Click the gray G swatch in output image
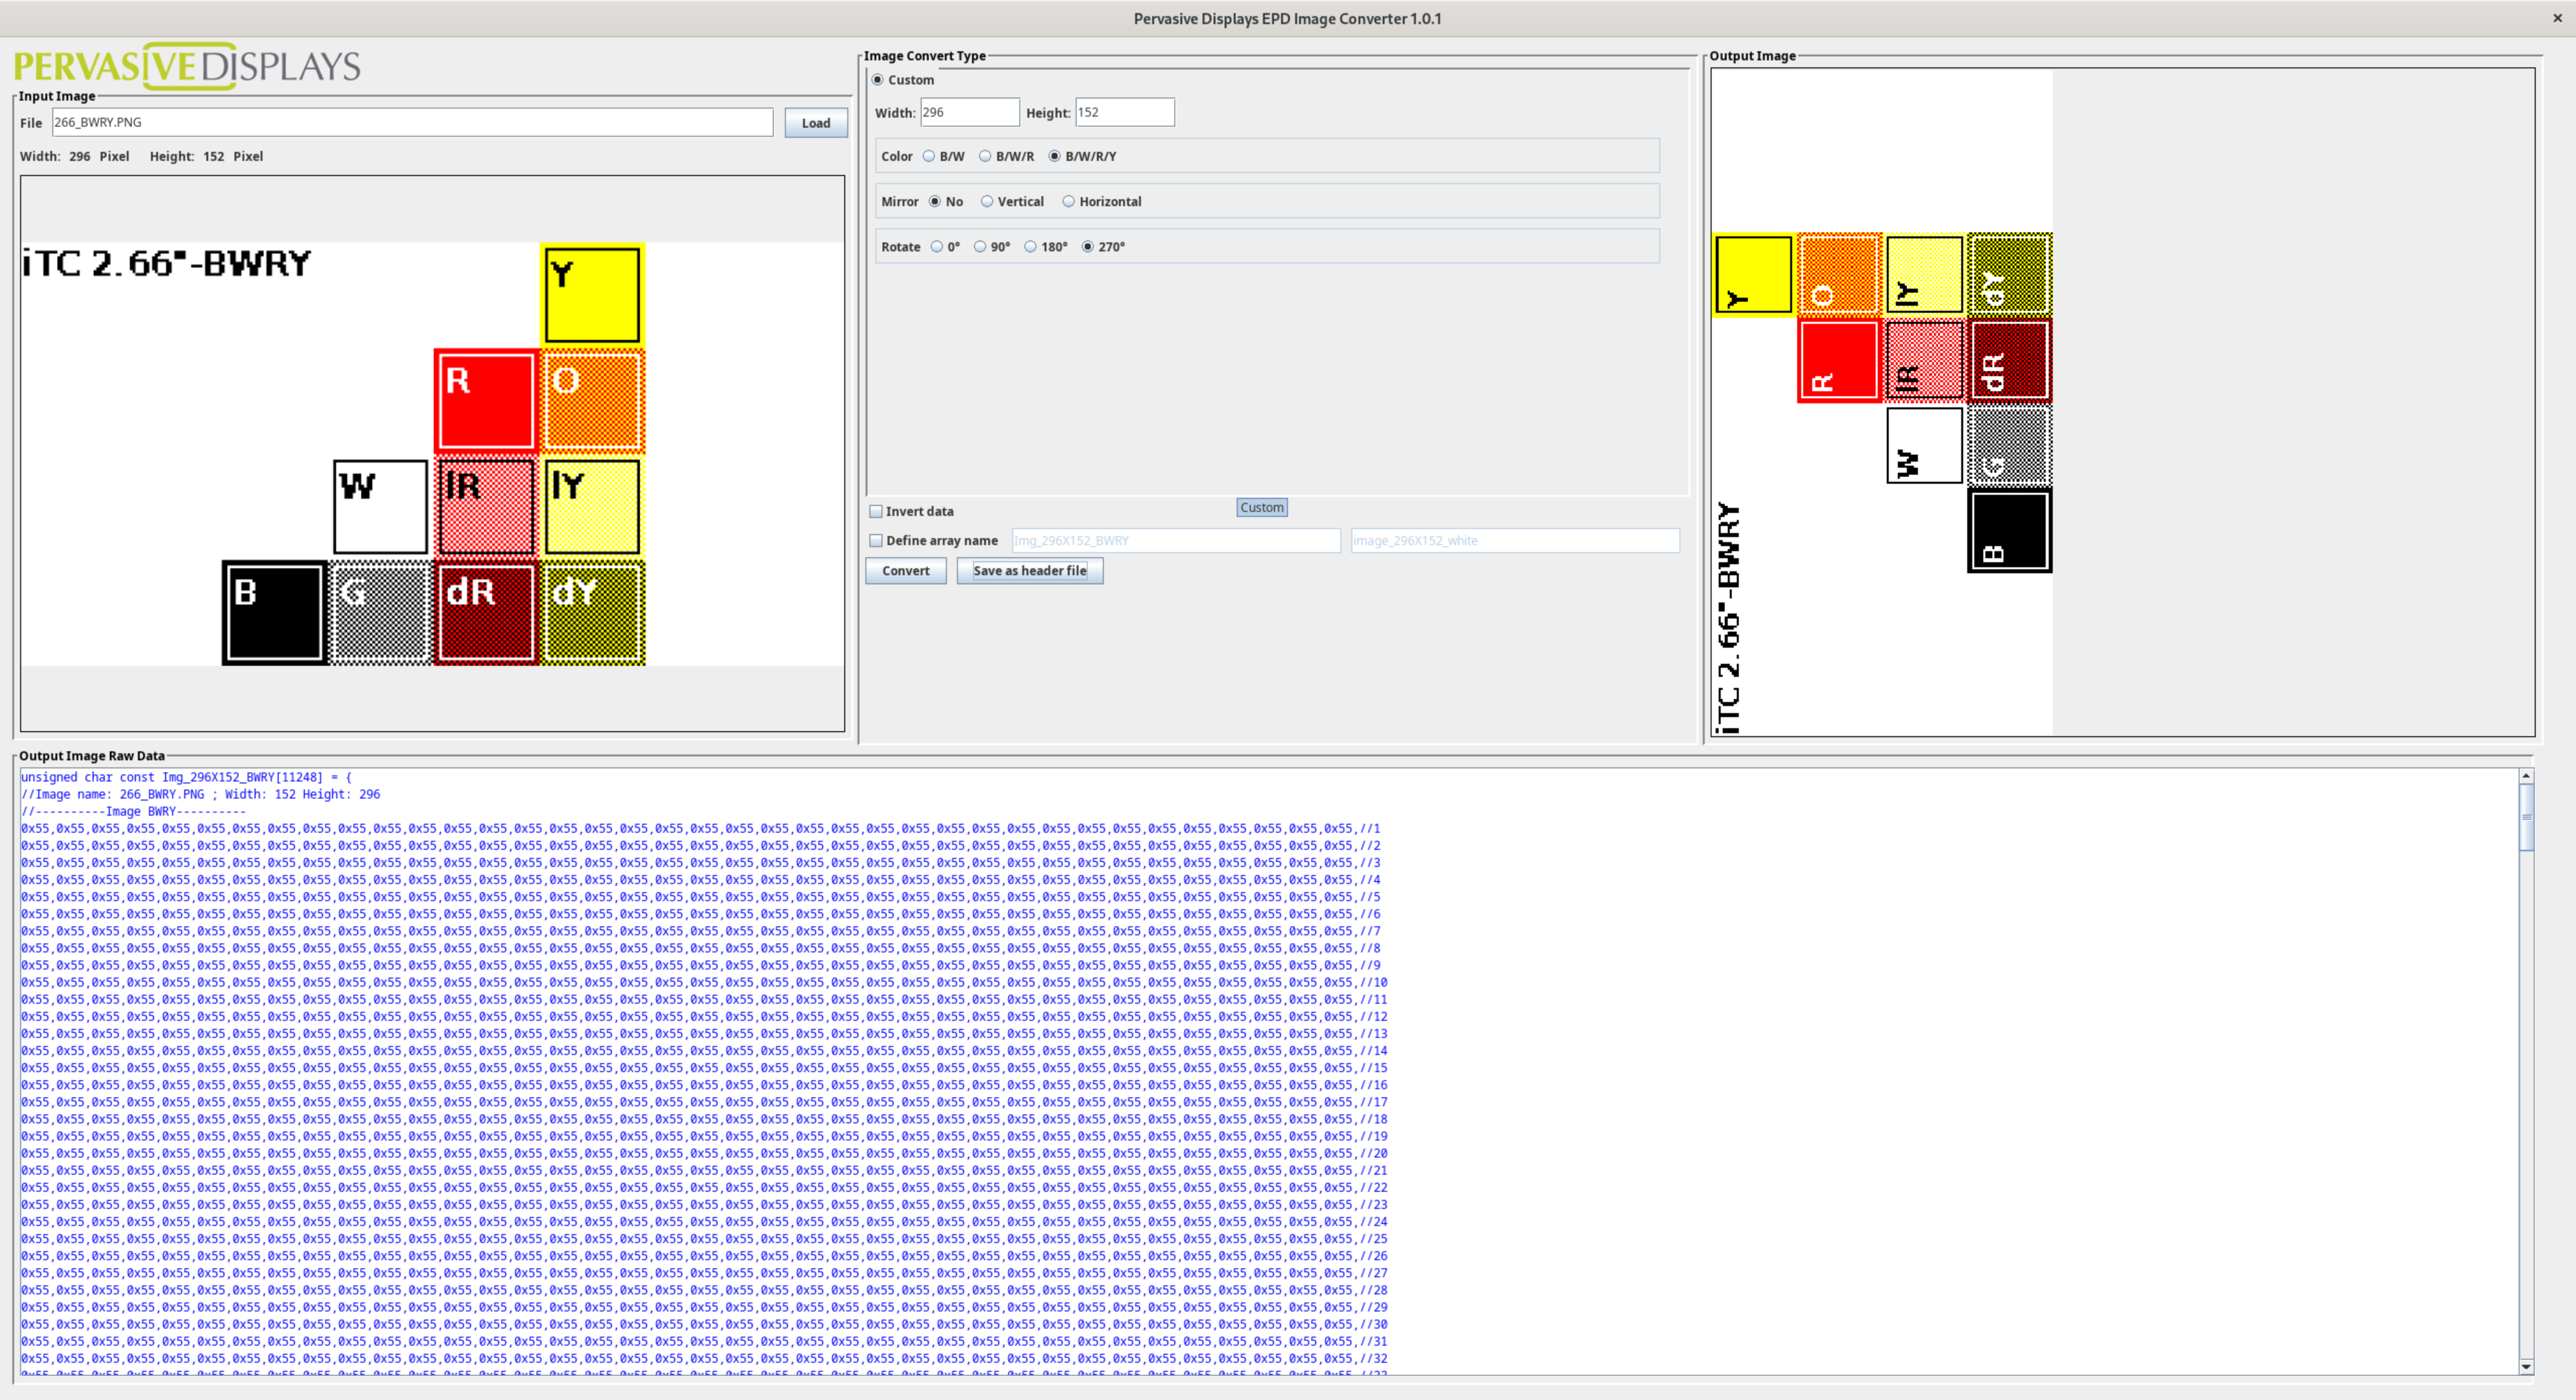The height and width of the screenshot is (1400, 2576). pos(2010,446)
